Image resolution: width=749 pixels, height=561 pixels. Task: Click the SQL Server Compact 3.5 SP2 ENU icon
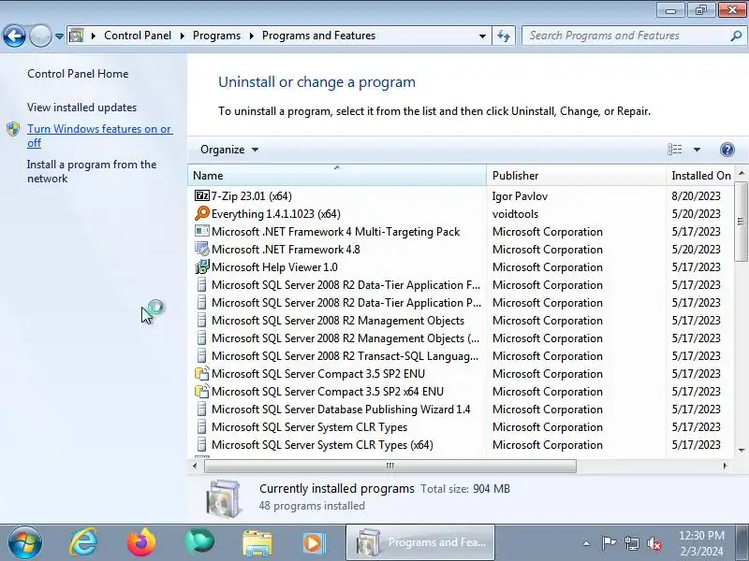pyautogui.click(x=202, y=373)
